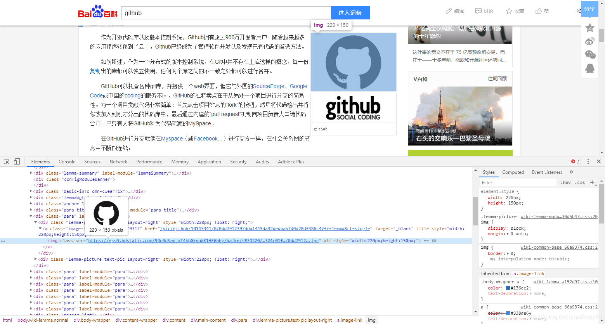605x324 pixels.
Task: Click the #338de6 color swatch
Action: [508, 313]
